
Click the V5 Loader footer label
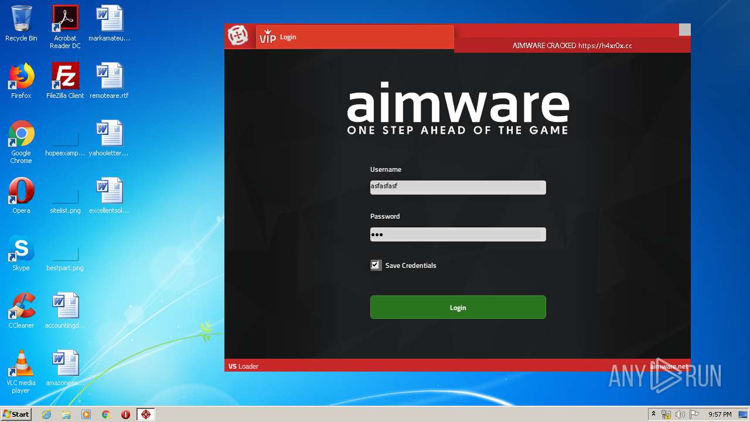[x=243, y=366]
